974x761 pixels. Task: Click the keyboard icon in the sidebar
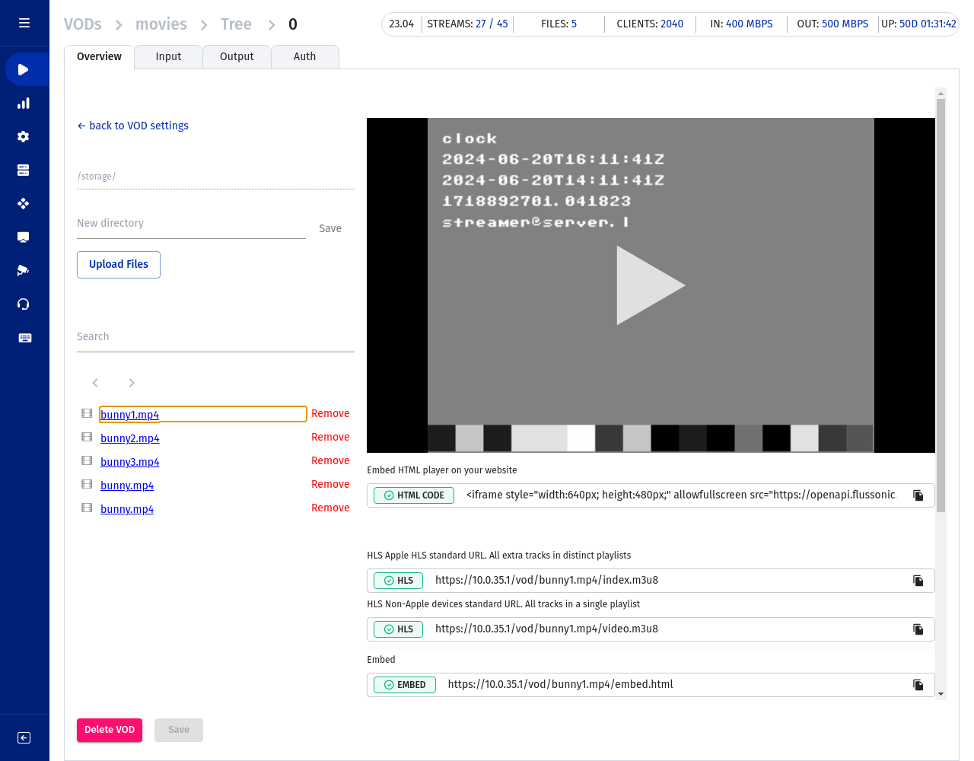(x=24, y=338)
